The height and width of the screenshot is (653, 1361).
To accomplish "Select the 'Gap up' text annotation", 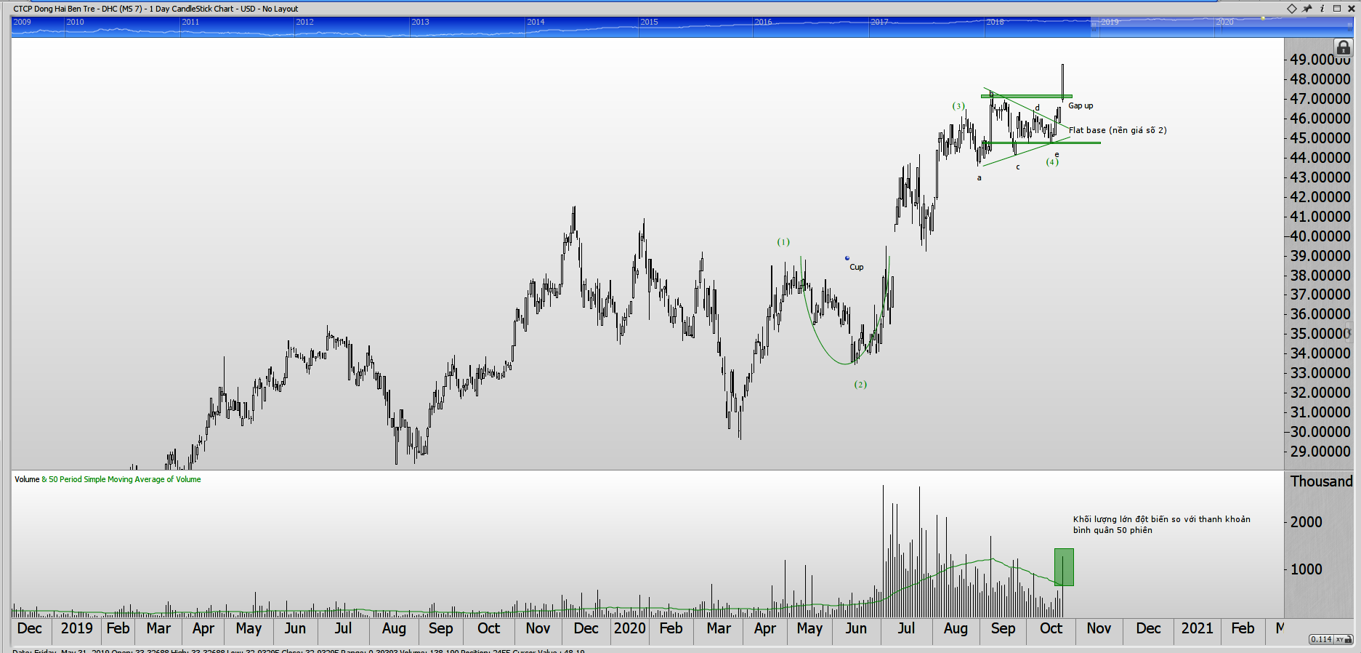I will [1080, 106].
